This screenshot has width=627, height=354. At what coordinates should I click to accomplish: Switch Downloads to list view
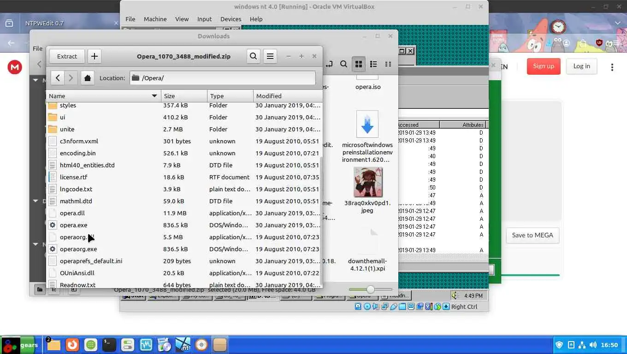[373, 64]
